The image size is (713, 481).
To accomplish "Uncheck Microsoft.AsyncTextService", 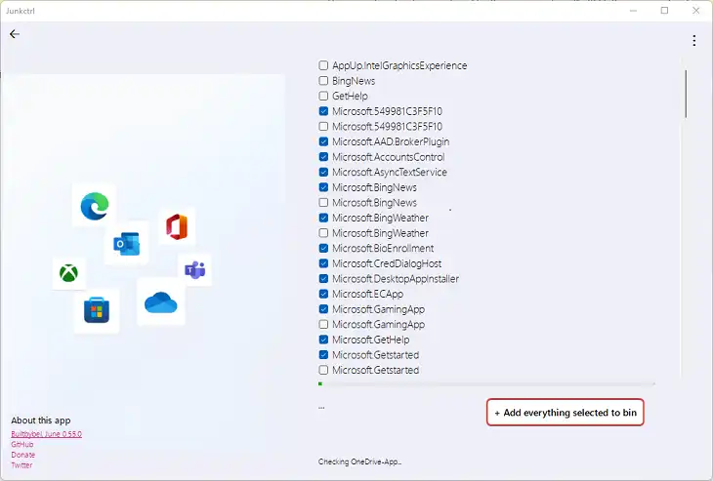I will pyautogui.click(x=323, y=172).
